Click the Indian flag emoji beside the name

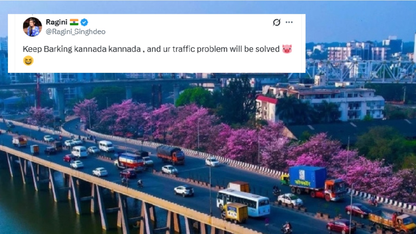click(74, 23)
